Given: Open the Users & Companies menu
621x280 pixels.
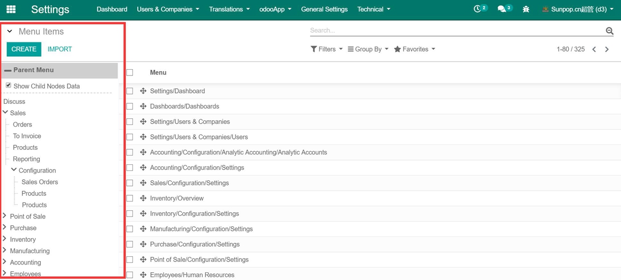Looking at the screenshot, I should [x=168, y=9].
